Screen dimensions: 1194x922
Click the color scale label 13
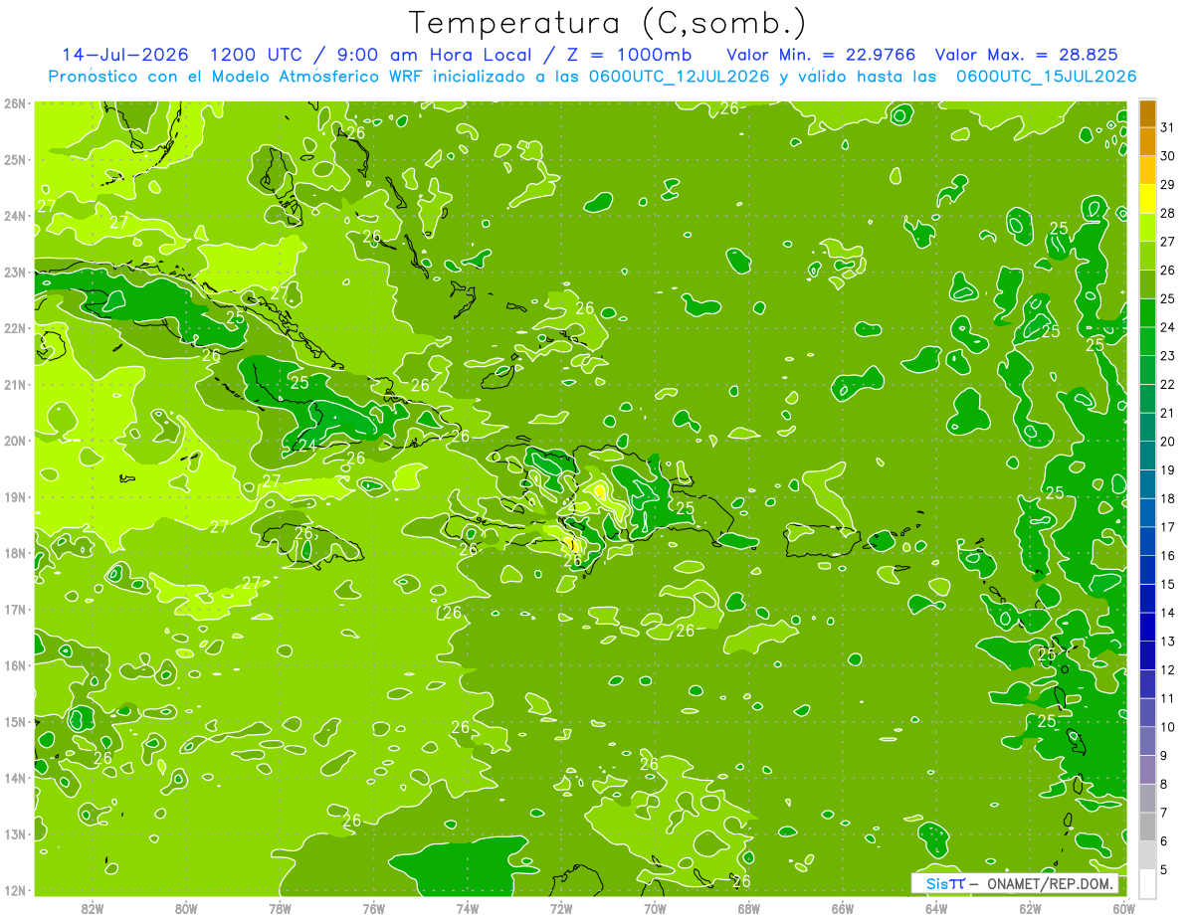pos(1167,642)
